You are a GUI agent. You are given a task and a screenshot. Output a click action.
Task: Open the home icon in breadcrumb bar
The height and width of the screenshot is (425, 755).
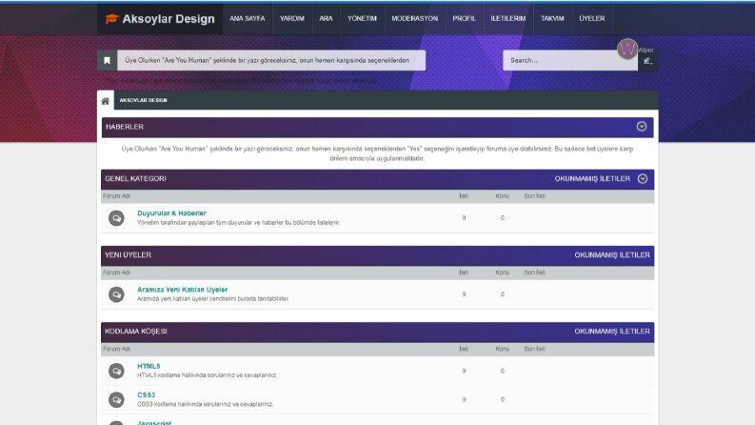coord(106,101)
